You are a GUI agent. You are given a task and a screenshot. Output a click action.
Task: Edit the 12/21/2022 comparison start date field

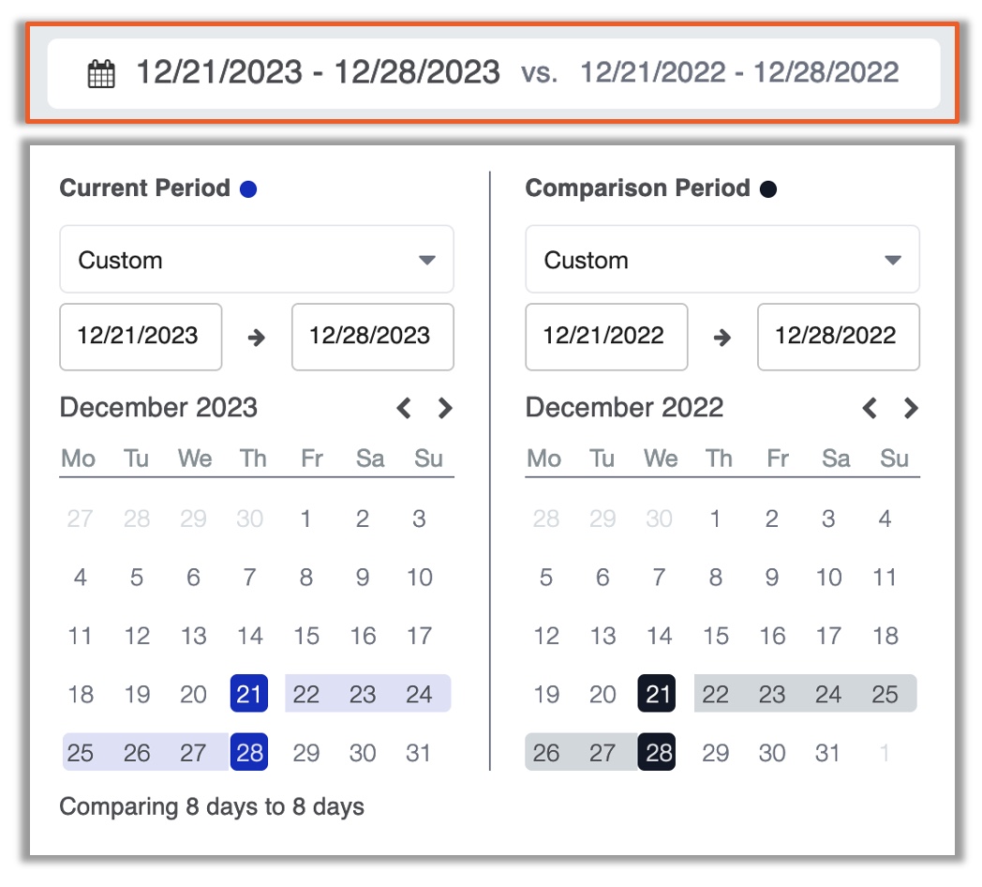tap(606, 338)
